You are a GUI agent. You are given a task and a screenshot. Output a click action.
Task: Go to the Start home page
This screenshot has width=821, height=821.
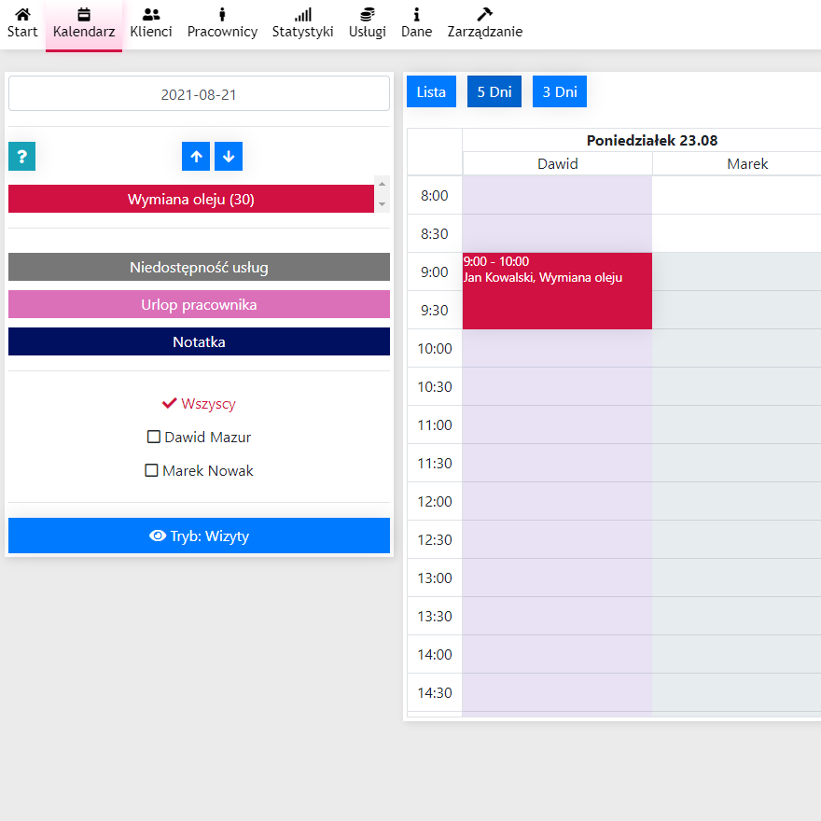(x=22, y=24)
